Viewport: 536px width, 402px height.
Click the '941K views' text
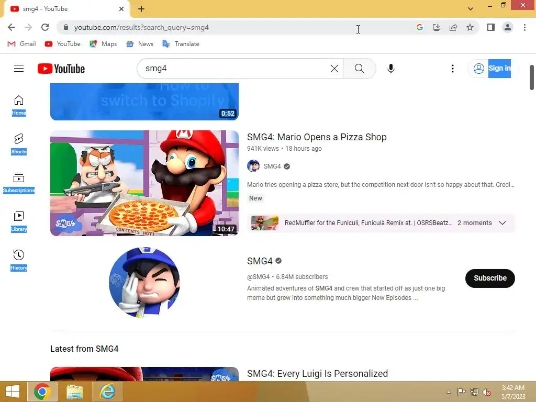click(263, 149)
